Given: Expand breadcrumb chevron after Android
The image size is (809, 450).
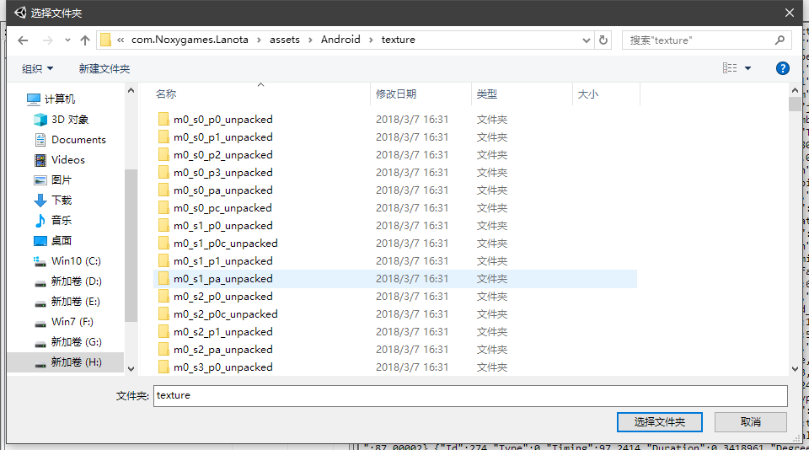Looking at the screenshot, I should click(371, 40).
